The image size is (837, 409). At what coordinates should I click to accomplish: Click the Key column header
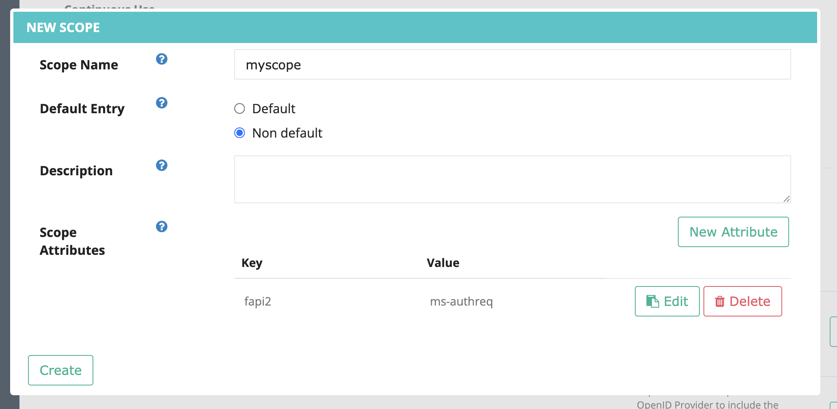click(x=252, y=263)
